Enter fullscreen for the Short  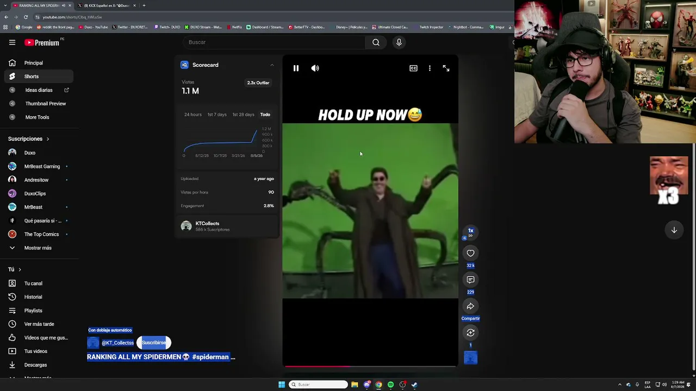pos(446,68)
